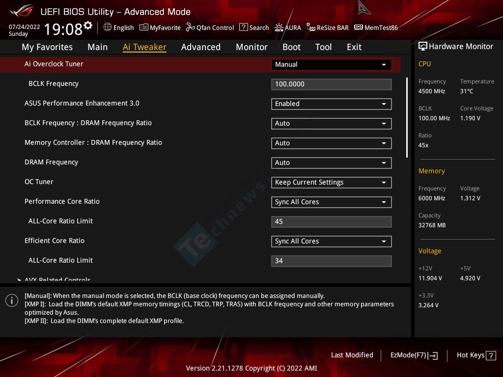This screenshot has width=503, height=377.
Task: Click MyFavorite text button
Action: 165,28
